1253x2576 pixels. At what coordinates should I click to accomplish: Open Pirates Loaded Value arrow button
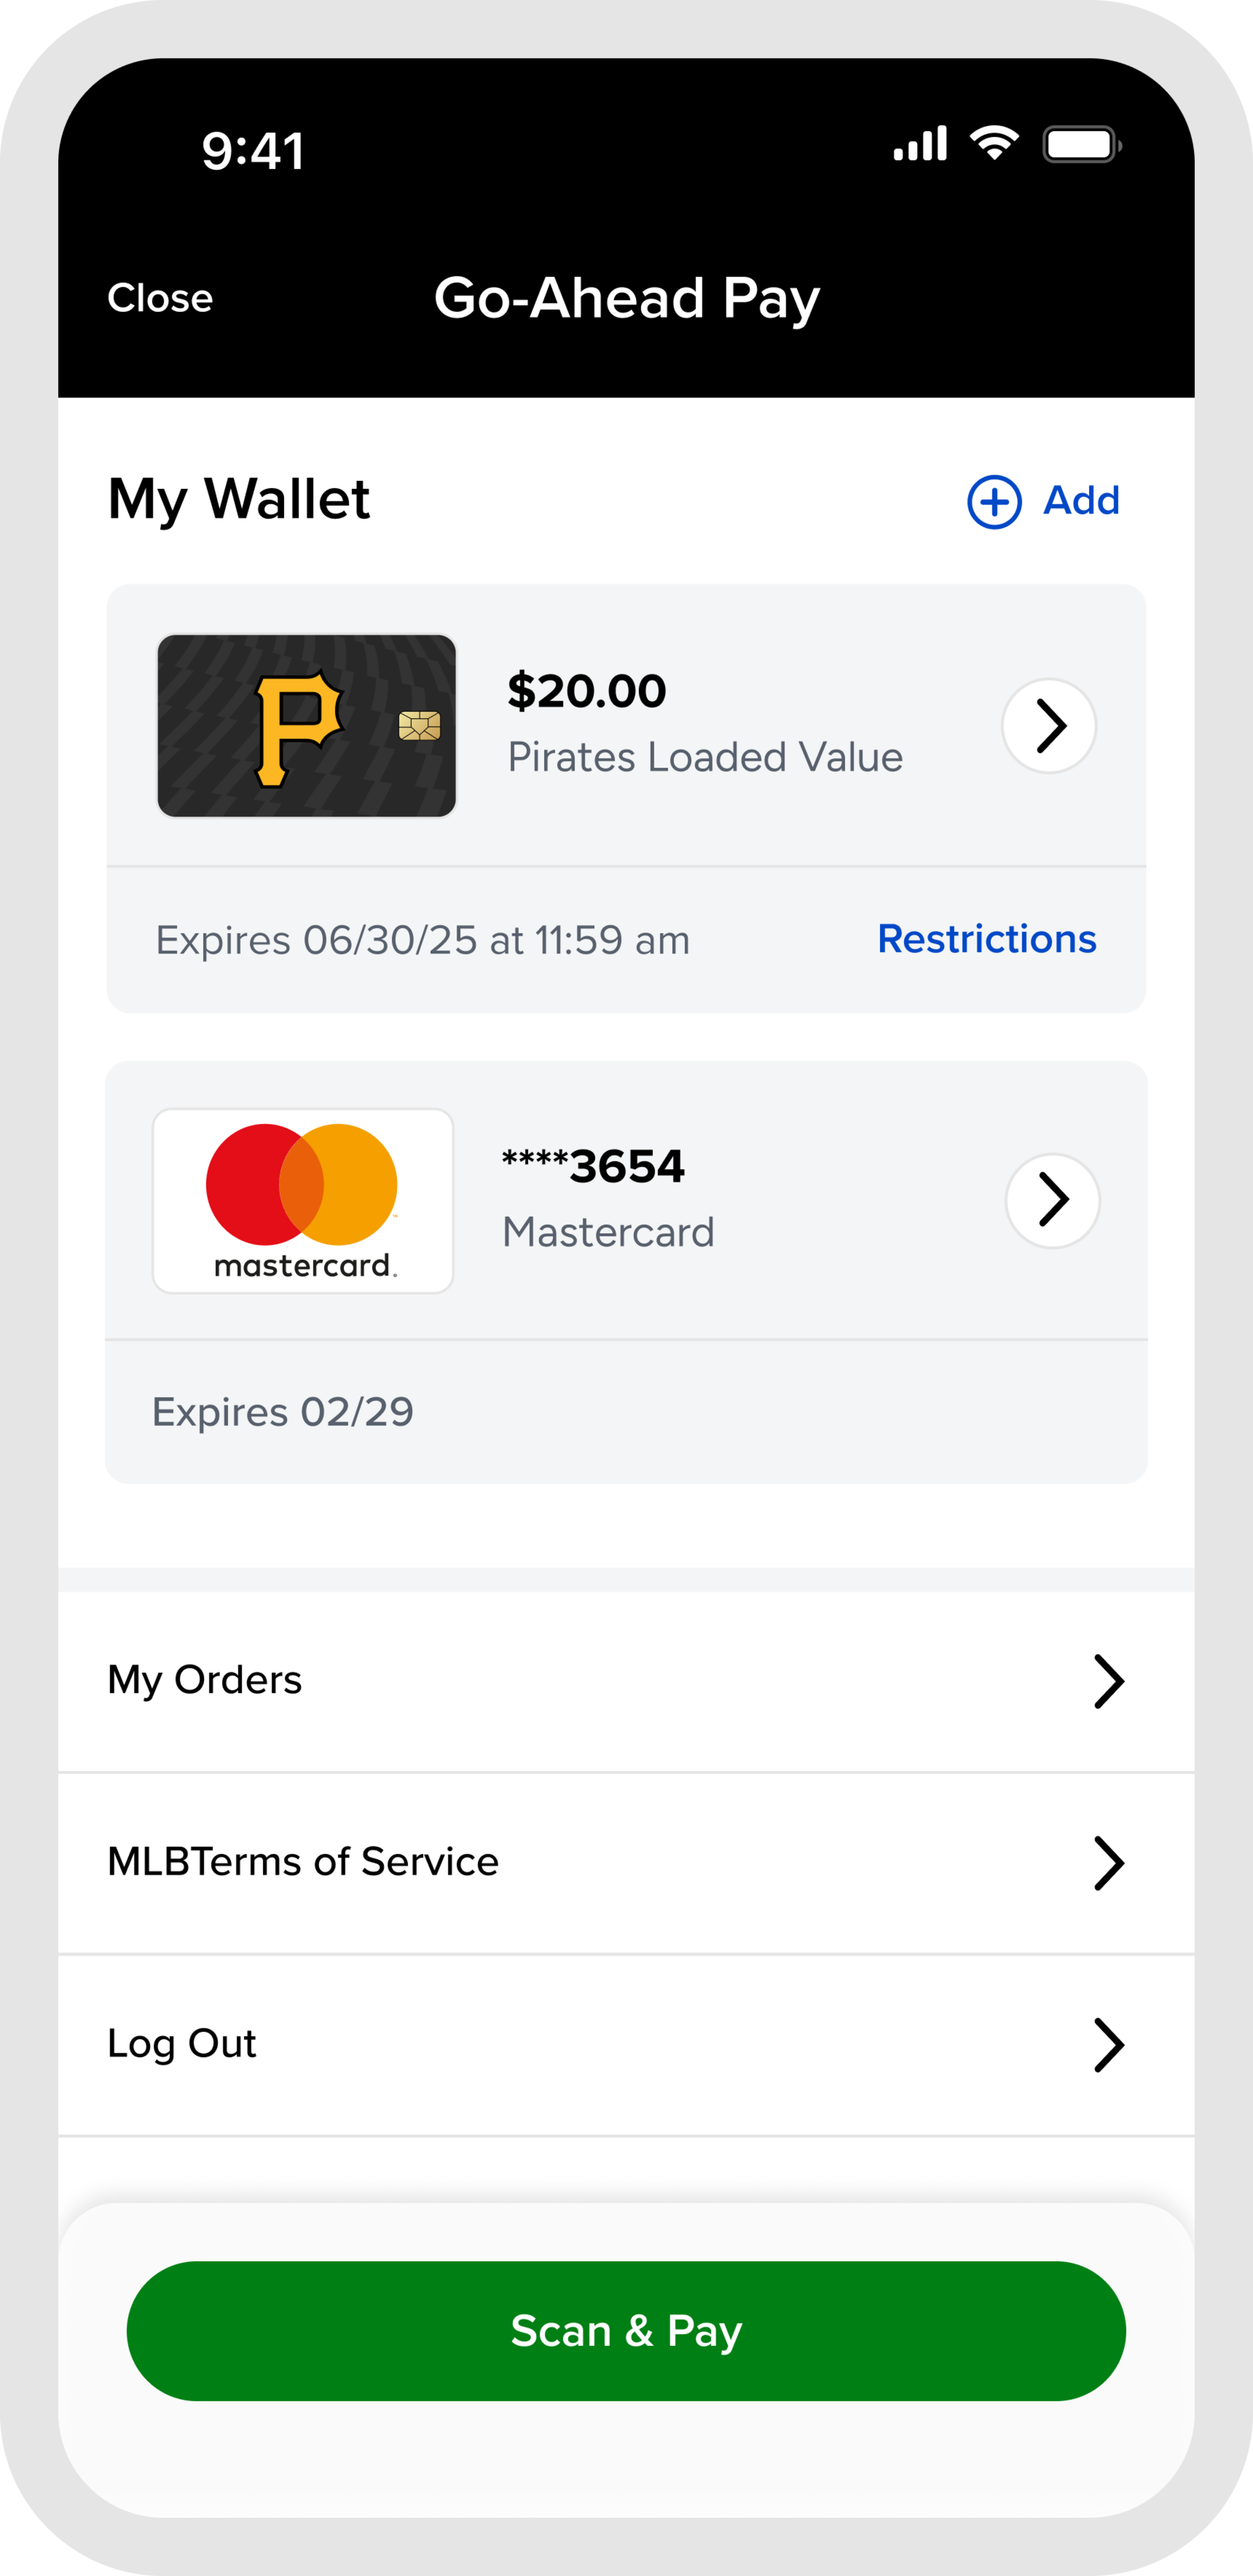pos(1049,726)
